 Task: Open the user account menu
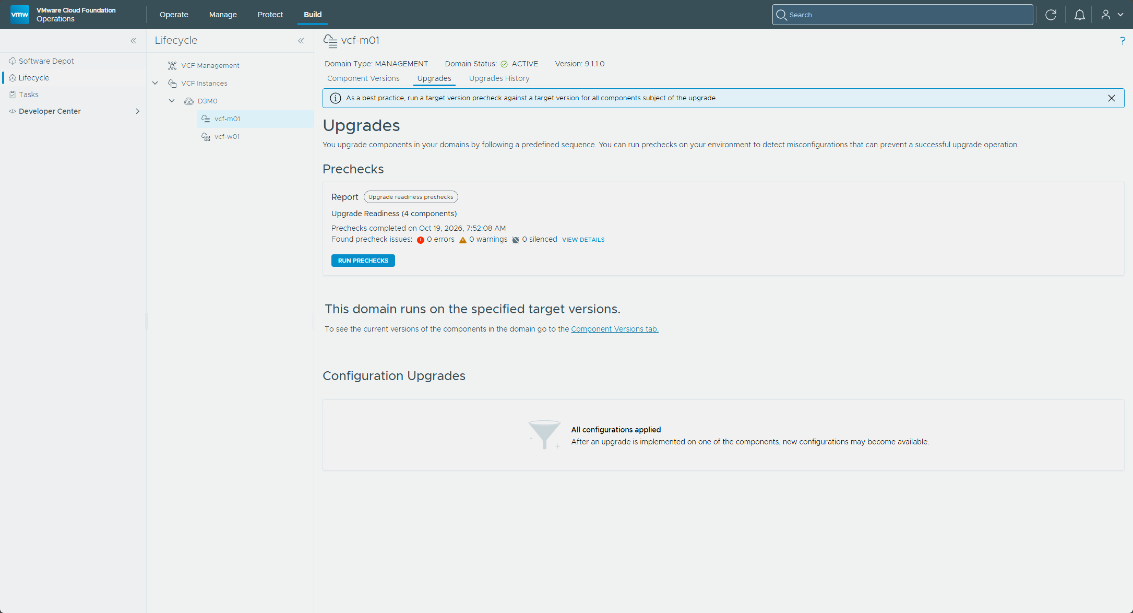pos(1112,15)
